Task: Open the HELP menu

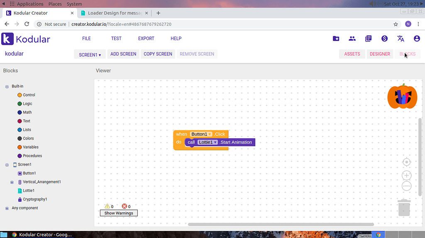Action: click(x=176, y=38)
